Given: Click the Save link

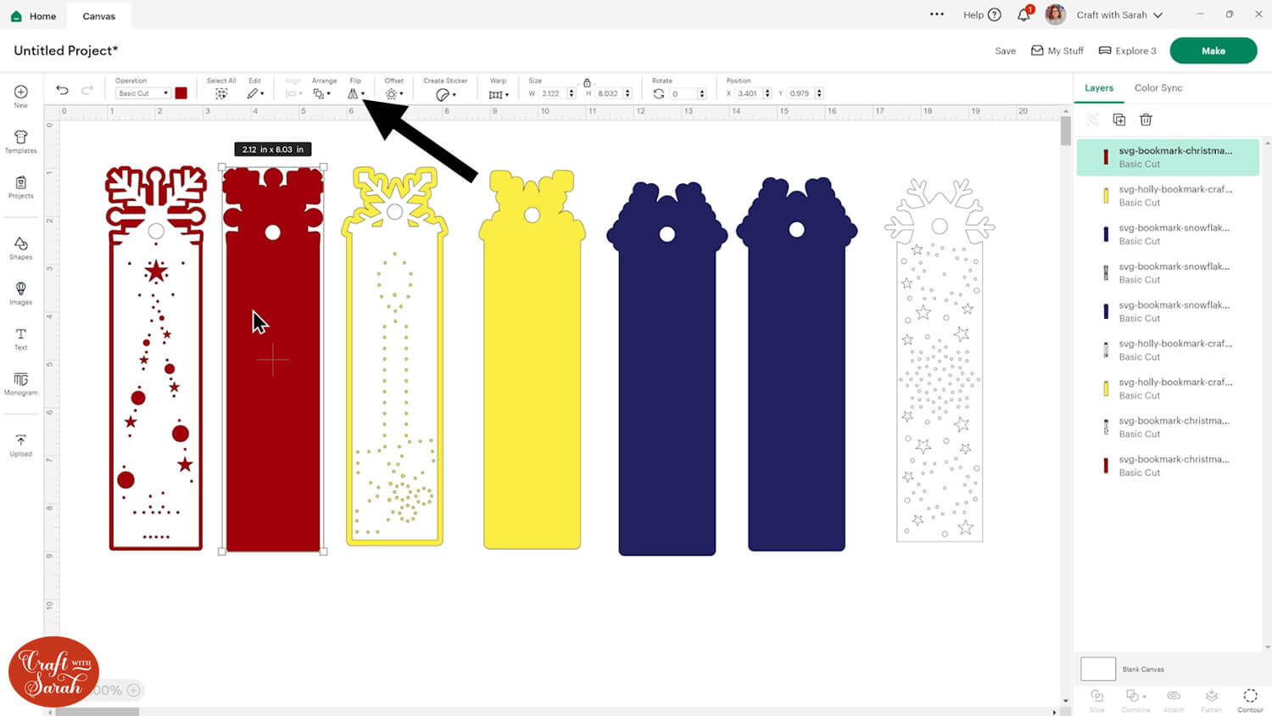Looking at the screenshot, I should pos(1005,51).
